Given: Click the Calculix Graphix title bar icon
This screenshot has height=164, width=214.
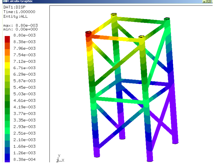Looking at the screenshot, I should pyautogui.click(x=5, y=1).
